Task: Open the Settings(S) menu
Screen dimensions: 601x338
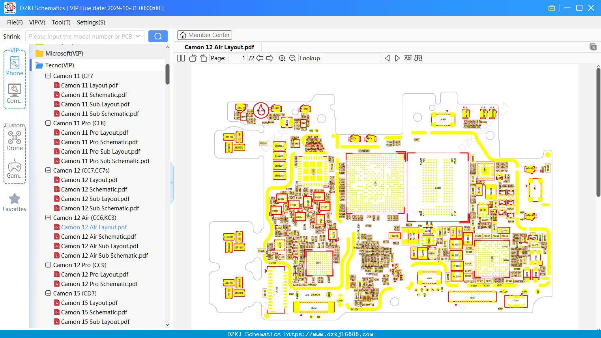Action: click(91, 22)
